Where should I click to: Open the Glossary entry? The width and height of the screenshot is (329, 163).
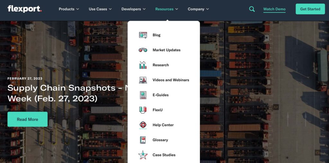[160, 140]
